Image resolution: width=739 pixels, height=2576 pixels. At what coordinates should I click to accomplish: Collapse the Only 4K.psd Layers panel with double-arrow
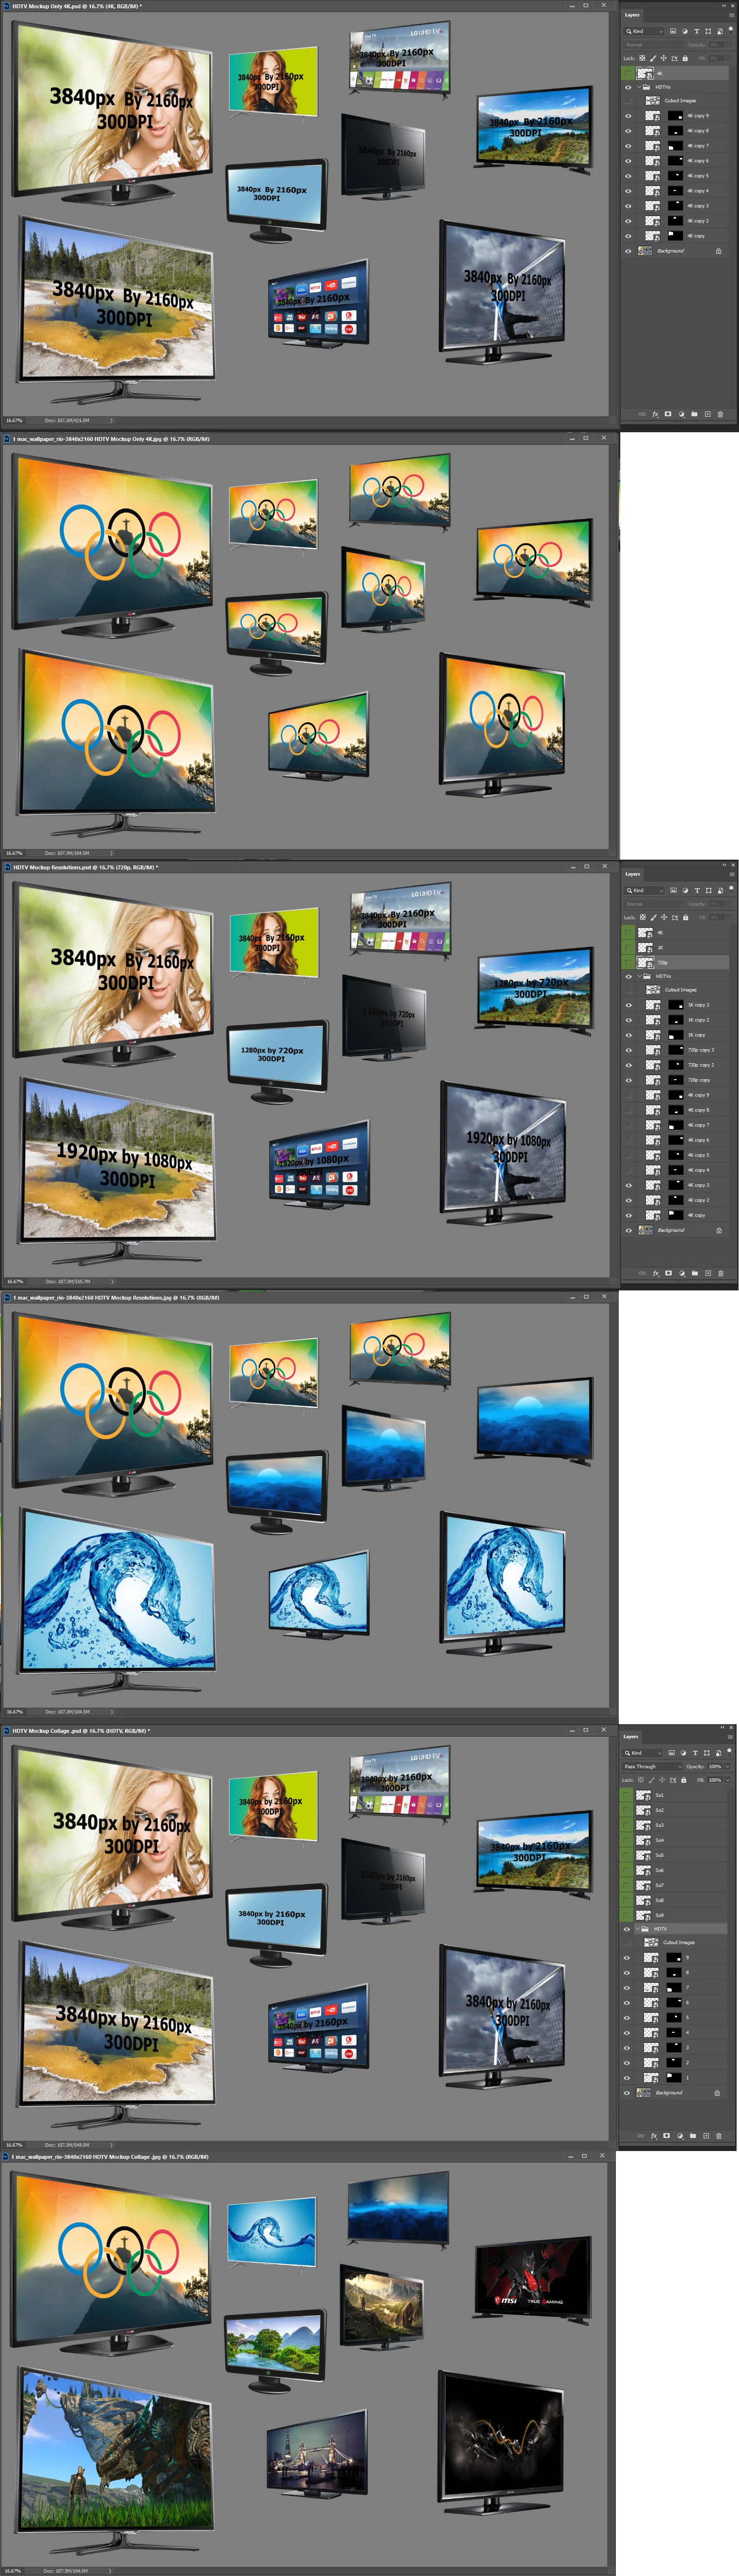coord(724,6)
